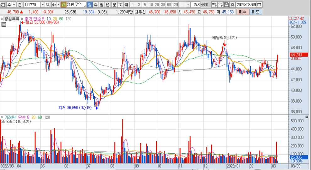The width and height of the screenshot is (311, 170).
Task: Click the add line chart icon
Action: pyautogui.click(x=220, y=5)
